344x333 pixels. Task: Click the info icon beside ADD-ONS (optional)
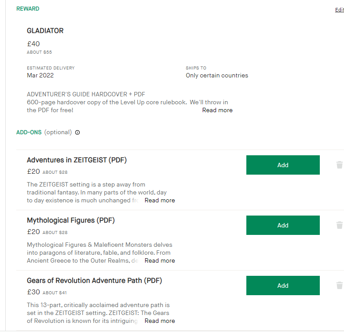coord(77,132)
